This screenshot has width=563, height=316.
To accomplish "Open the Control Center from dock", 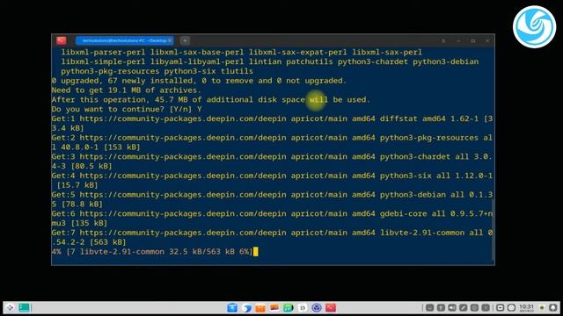I will pos(317,307).
